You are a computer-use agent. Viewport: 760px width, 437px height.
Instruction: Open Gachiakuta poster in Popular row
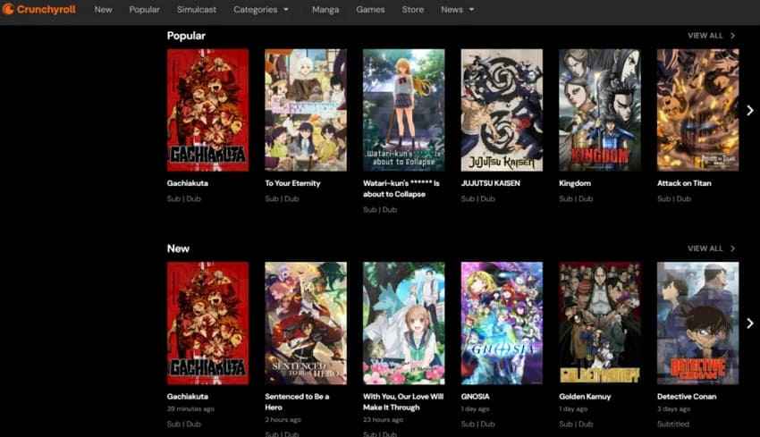208,110
